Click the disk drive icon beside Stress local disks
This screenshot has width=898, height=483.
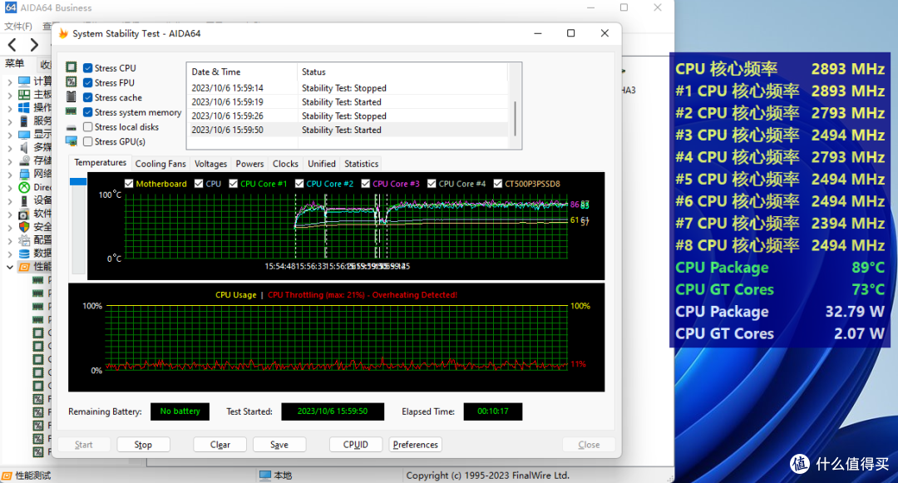pyautogui.click(x=71, y=127)
